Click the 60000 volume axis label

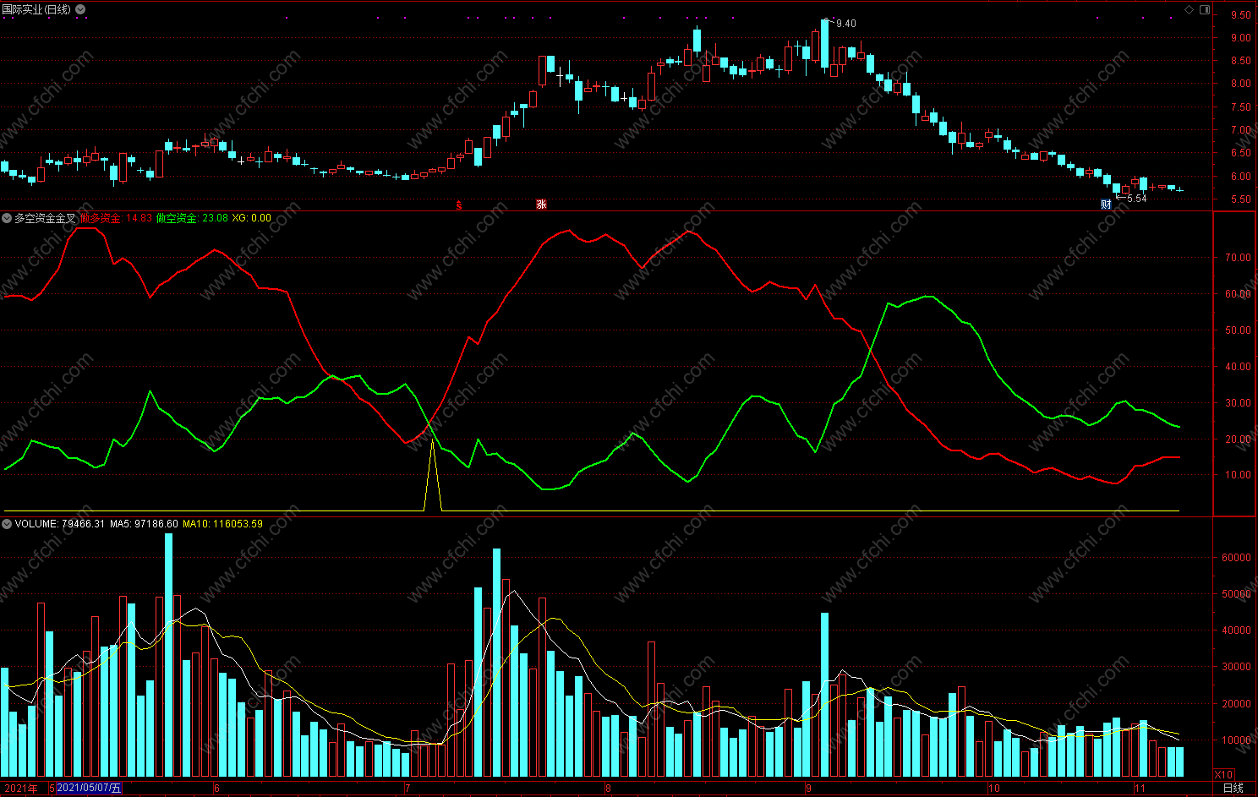point(1236,558)
